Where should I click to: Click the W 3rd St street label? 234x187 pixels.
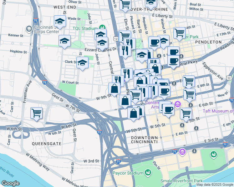(91, 161)
